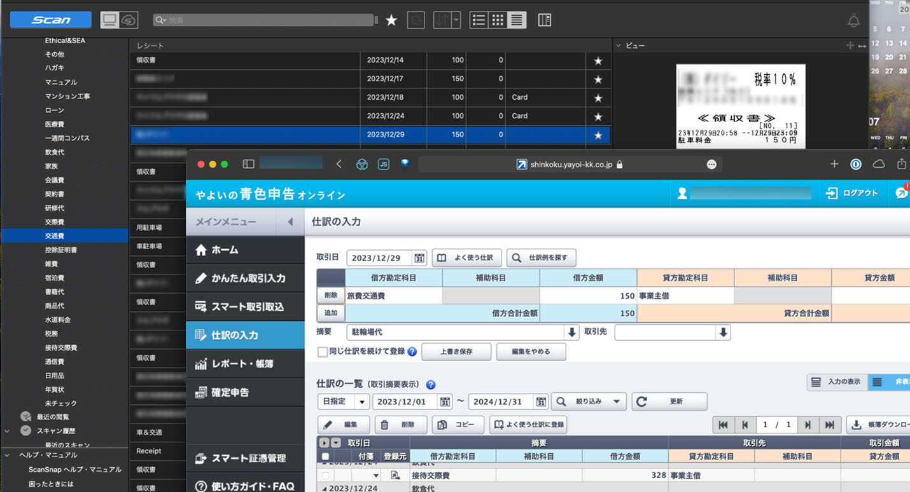Select the 2023/12/29 receipt row in ScanSnap
Screen dimensions: 910x492
tap(370, 135)
